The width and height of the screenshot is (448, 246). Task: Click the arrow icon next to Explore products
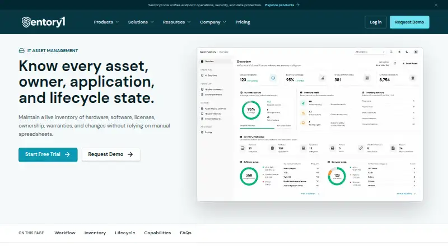pos(298,5)
